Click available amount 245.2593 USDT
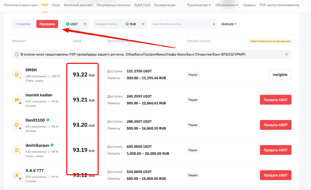 (x=139, y=96)
